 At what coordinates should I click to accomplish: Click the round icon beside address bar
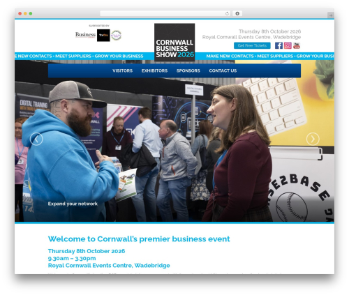tap(237, 13)
